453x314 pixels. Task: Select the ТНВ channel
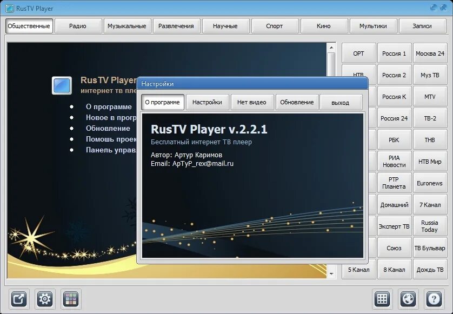coord(430,140)
